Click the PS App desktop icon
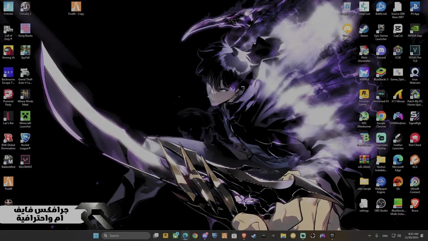 click(415, 9)
